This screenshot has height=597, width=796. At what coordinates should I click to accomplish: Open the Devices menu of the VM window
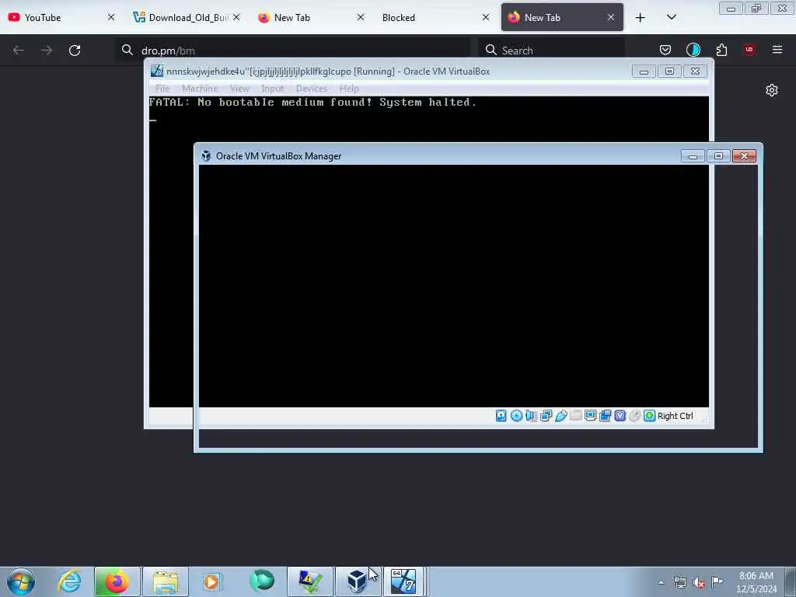pyautogui.click(x=311, y=89)
